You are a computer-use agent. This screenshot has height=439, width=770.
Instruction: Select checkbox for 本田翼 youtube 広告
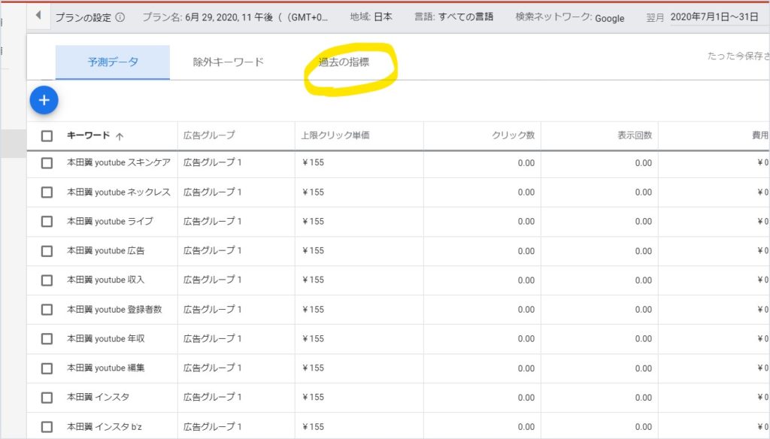click(47, 251)
